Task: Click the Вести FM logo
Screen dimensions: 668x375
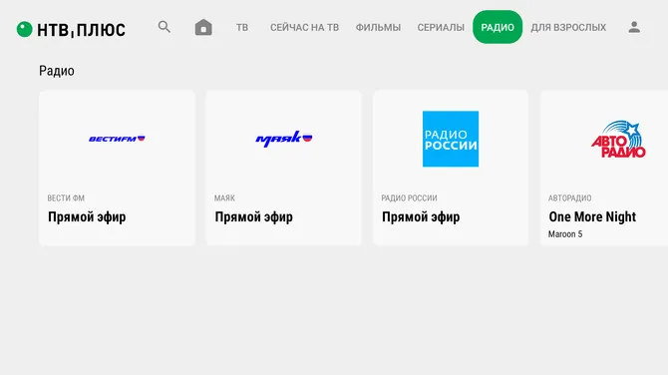Action: pyautogui.click(x=117, y=139)
